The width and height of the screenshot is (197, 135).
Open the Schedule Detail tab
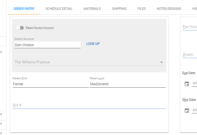click(x=59, y=9)
